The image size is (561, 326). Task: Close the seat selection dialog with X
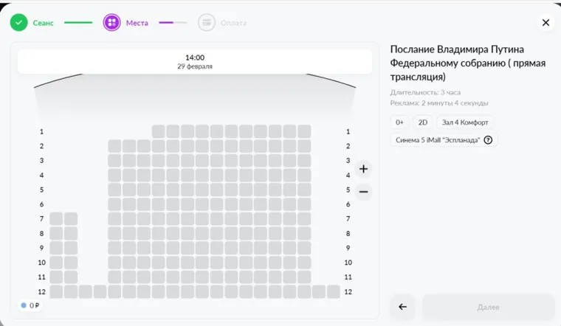coord(545,23)
